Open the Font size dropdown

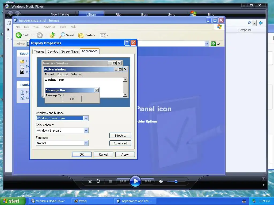(x=86, y=143)
